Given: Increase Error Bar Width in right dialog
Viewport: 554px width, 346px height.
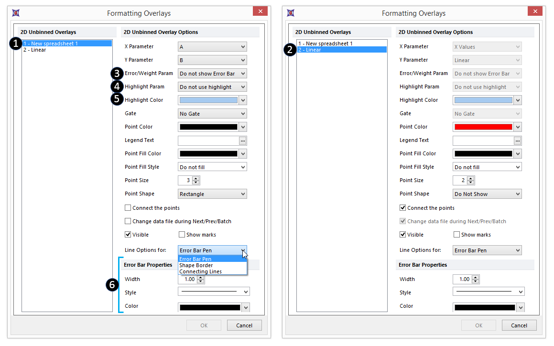Looking at the screenshot, I should coord(475,277).
